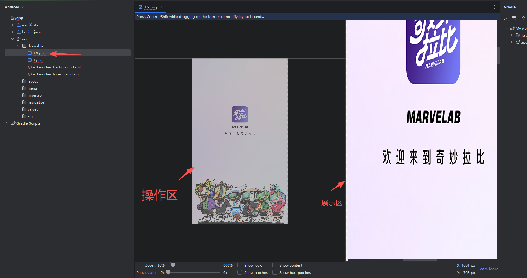527x278 pixels.
Task: Click the 1.9.png image file icon
Action: pyautogui.click(x=30, y=53)
